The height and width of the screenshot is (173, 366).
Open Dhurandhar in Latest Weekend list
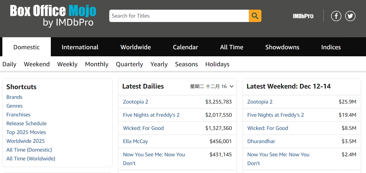(x=261, y=141)
